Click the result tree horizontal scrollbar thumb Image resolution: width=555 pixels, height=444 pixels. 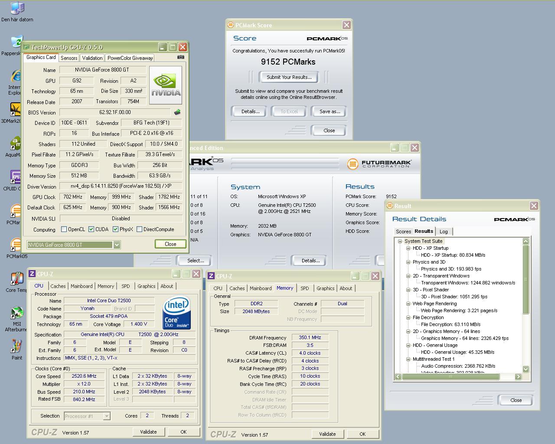(451, 376)
